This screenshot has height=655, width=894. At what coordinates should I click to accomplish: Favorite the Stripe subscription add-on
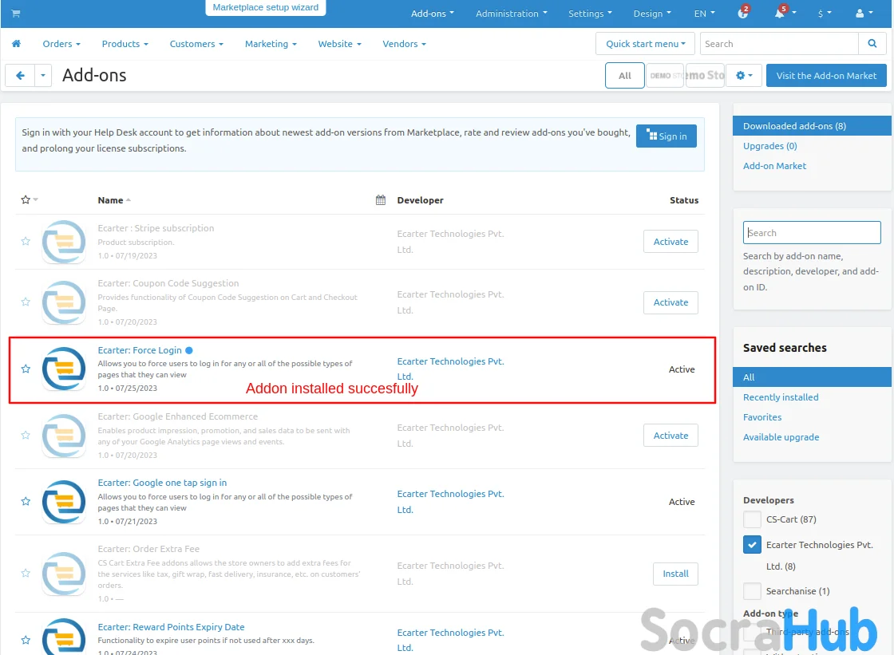(26, 241)
